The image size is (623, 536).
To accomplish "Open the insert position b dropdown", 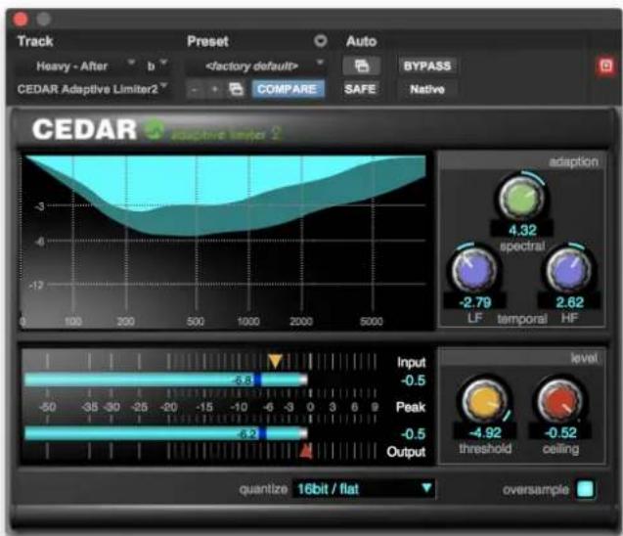I will pos(156,66).
